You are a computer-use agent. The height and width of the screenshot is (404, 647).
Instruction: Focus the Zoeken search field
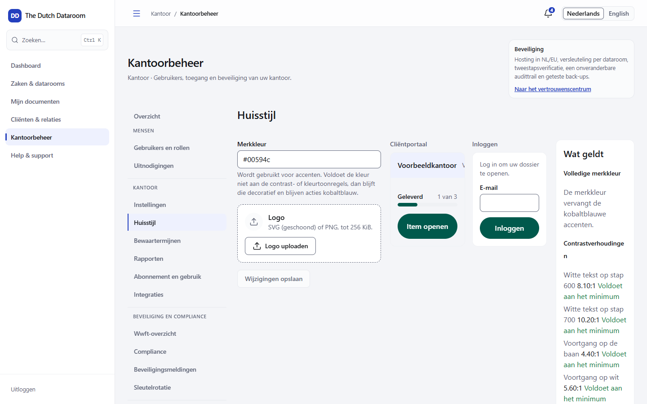tap(58, 40)
